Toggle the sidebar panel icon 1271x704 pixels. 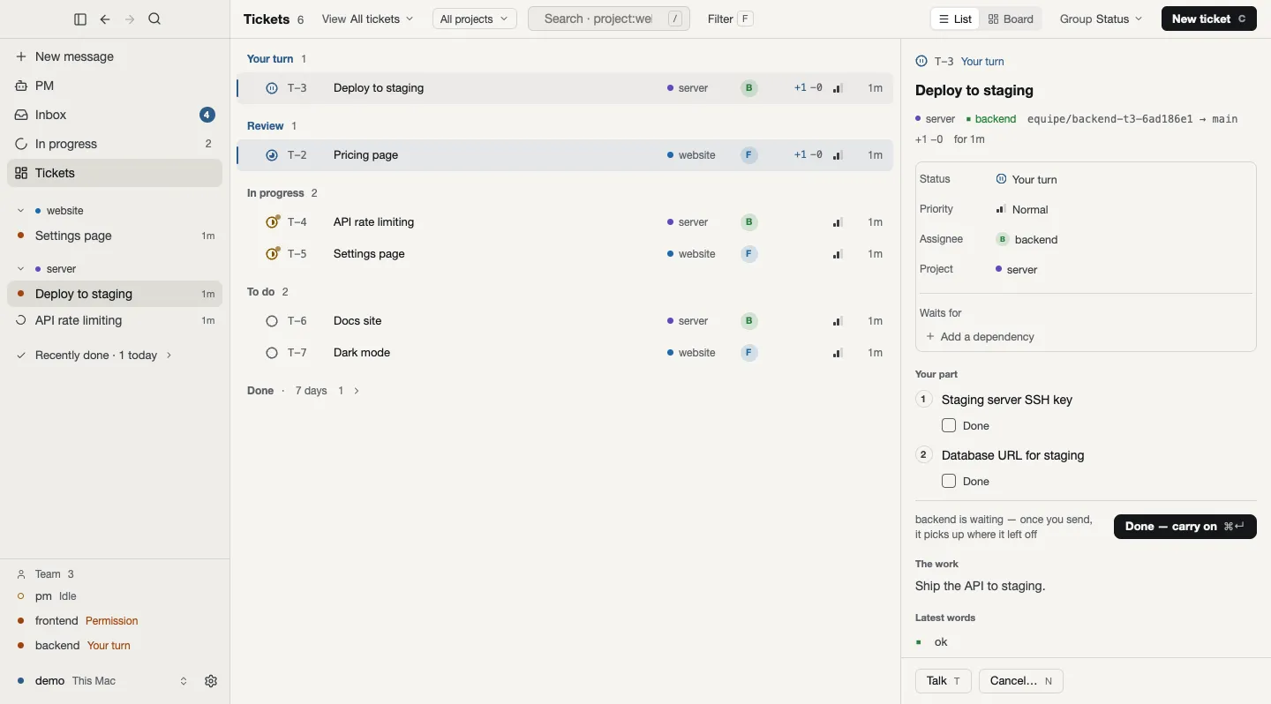pos(80,19)
